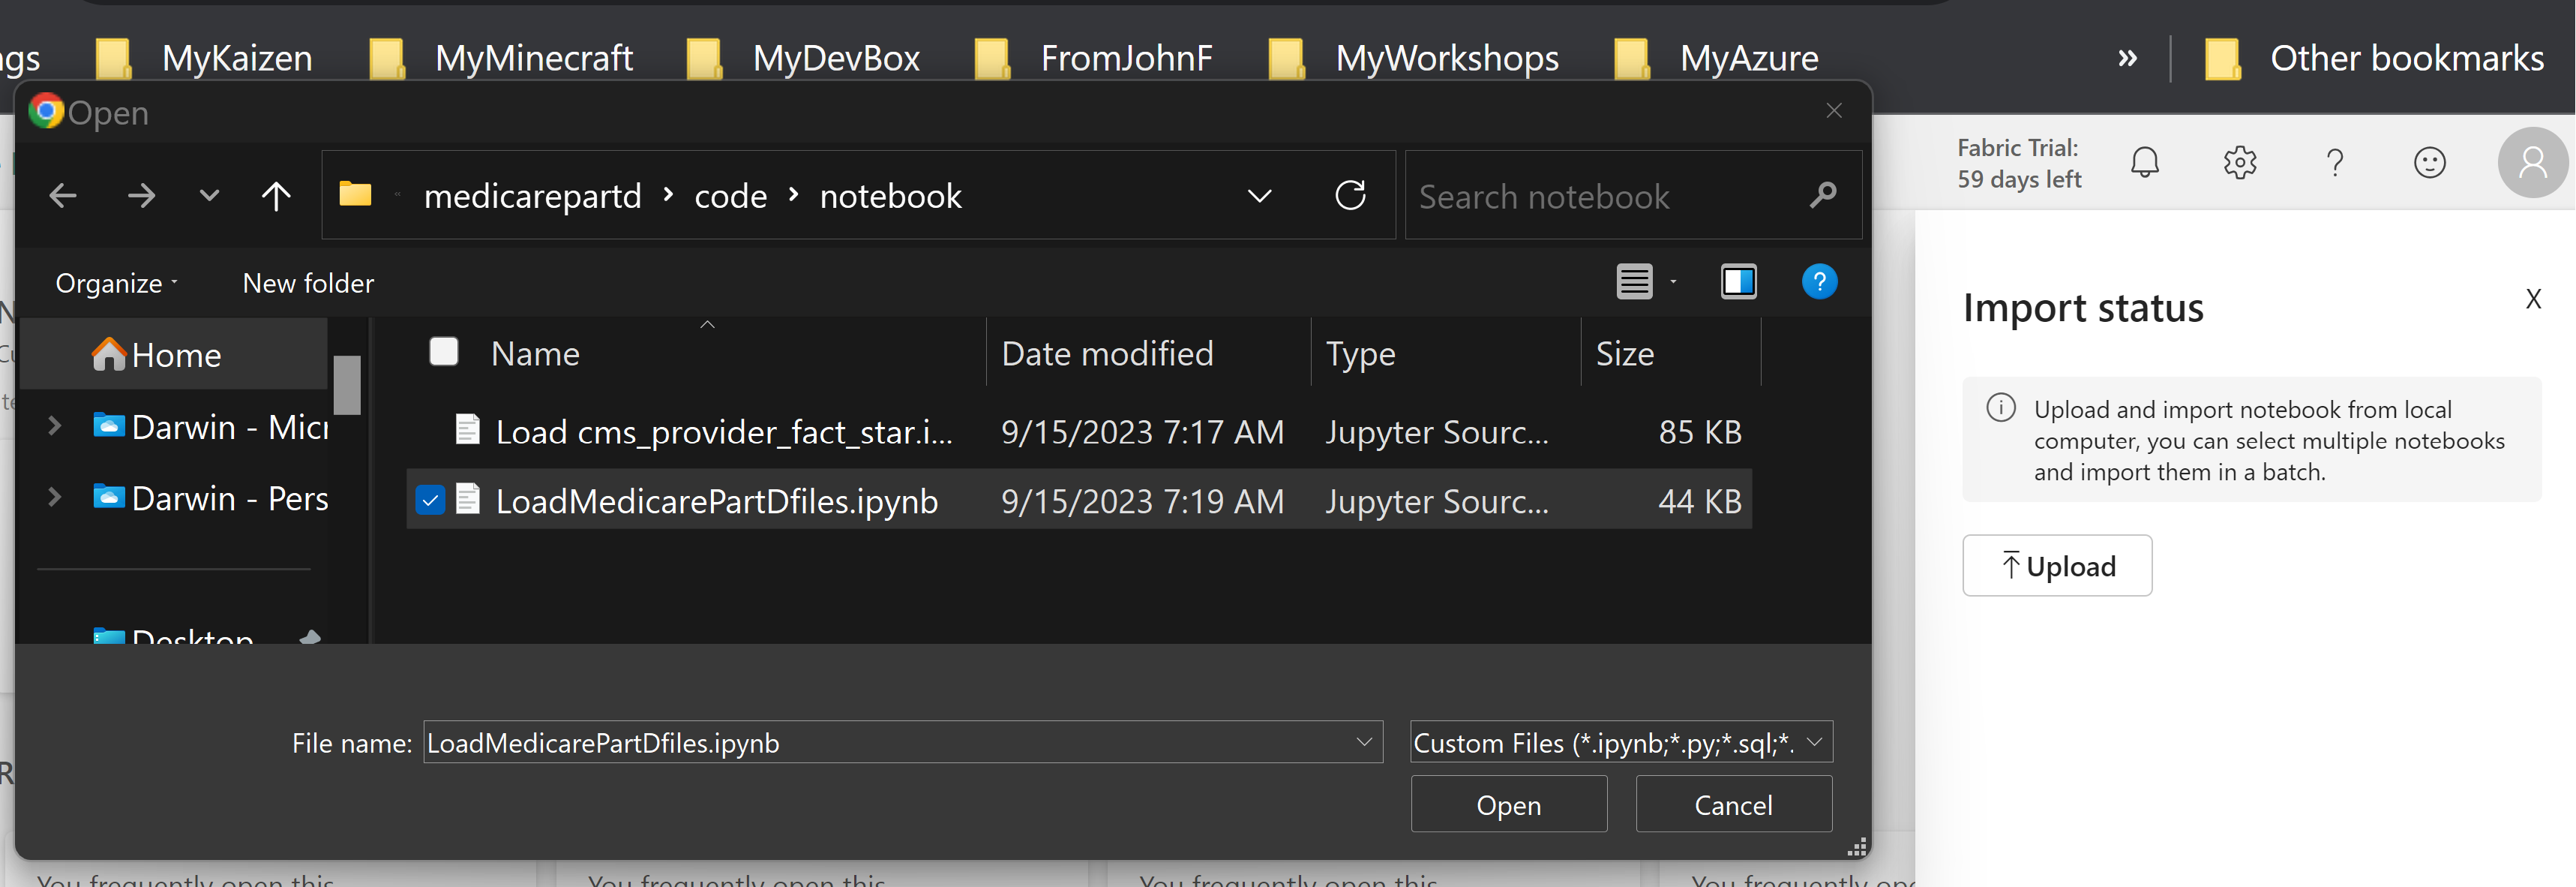2576x887 pixels.
Task: Open Fabric help question mark icon
Action: click(2335, 162)
